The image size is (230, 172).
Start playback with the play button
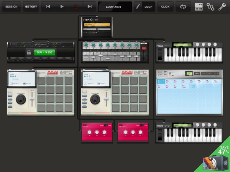click(62, 7)
